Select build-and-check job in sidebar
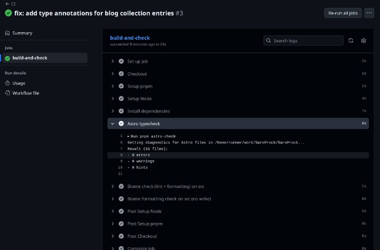 (29, 58)
